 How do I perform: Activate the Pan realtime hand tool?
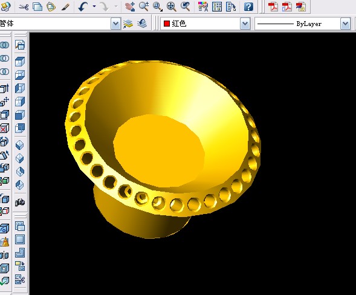130,7
